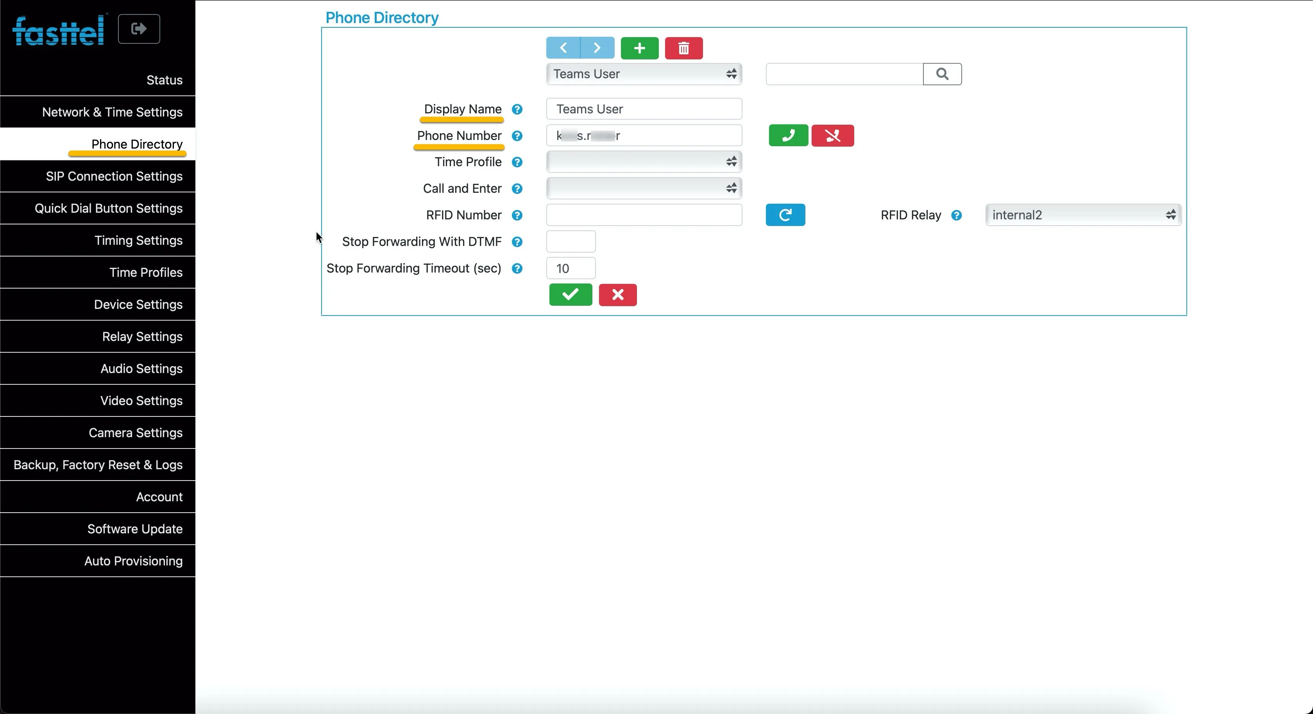Open SIP Connection Settings

98,176
